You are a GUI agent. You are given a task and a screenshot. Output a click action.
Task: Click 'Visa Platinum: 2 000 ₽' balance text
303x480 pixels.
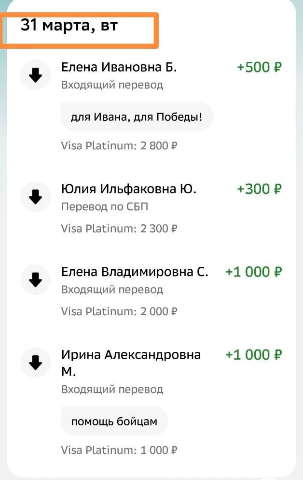pyautogui.click(x=119, y=311)
